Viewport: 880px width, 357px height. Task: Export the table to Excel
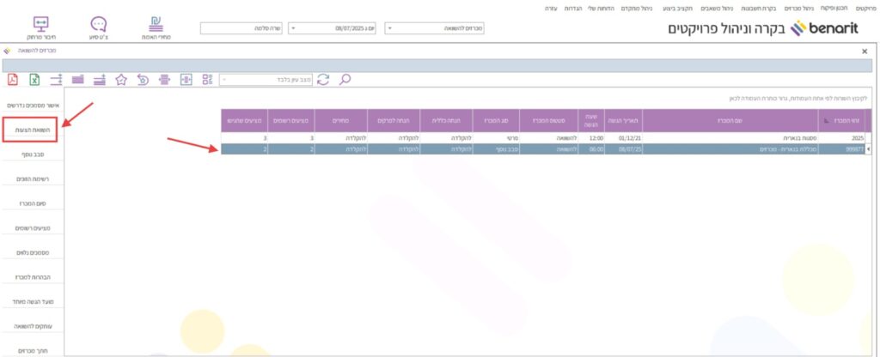pos(35,80)
